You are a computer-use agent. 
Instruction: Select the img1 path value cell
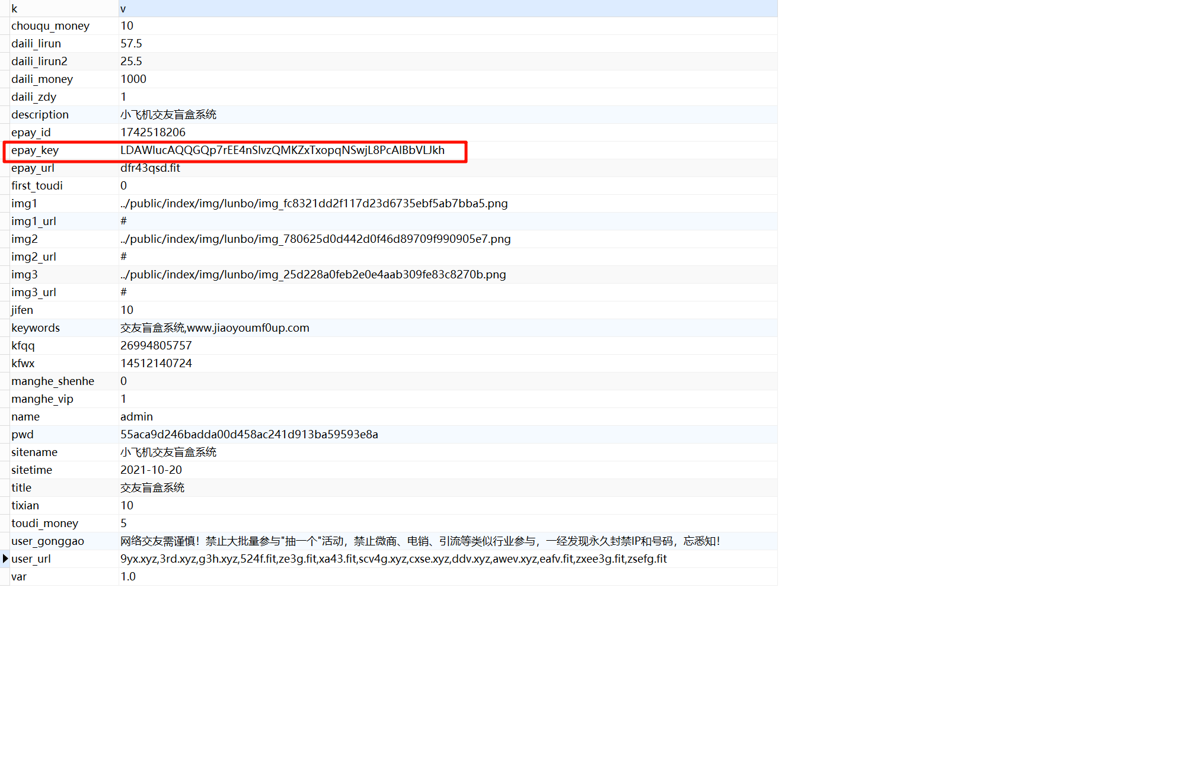click(314, 204)
